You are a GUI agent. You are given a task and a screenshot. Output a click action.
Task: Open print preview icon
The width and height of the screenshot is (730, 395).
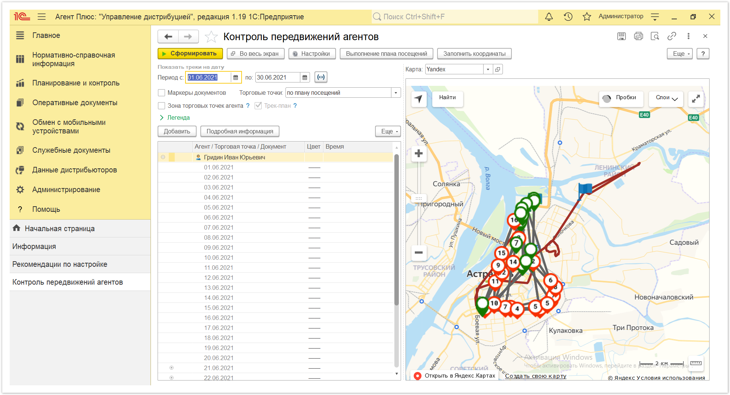(655, 36)
